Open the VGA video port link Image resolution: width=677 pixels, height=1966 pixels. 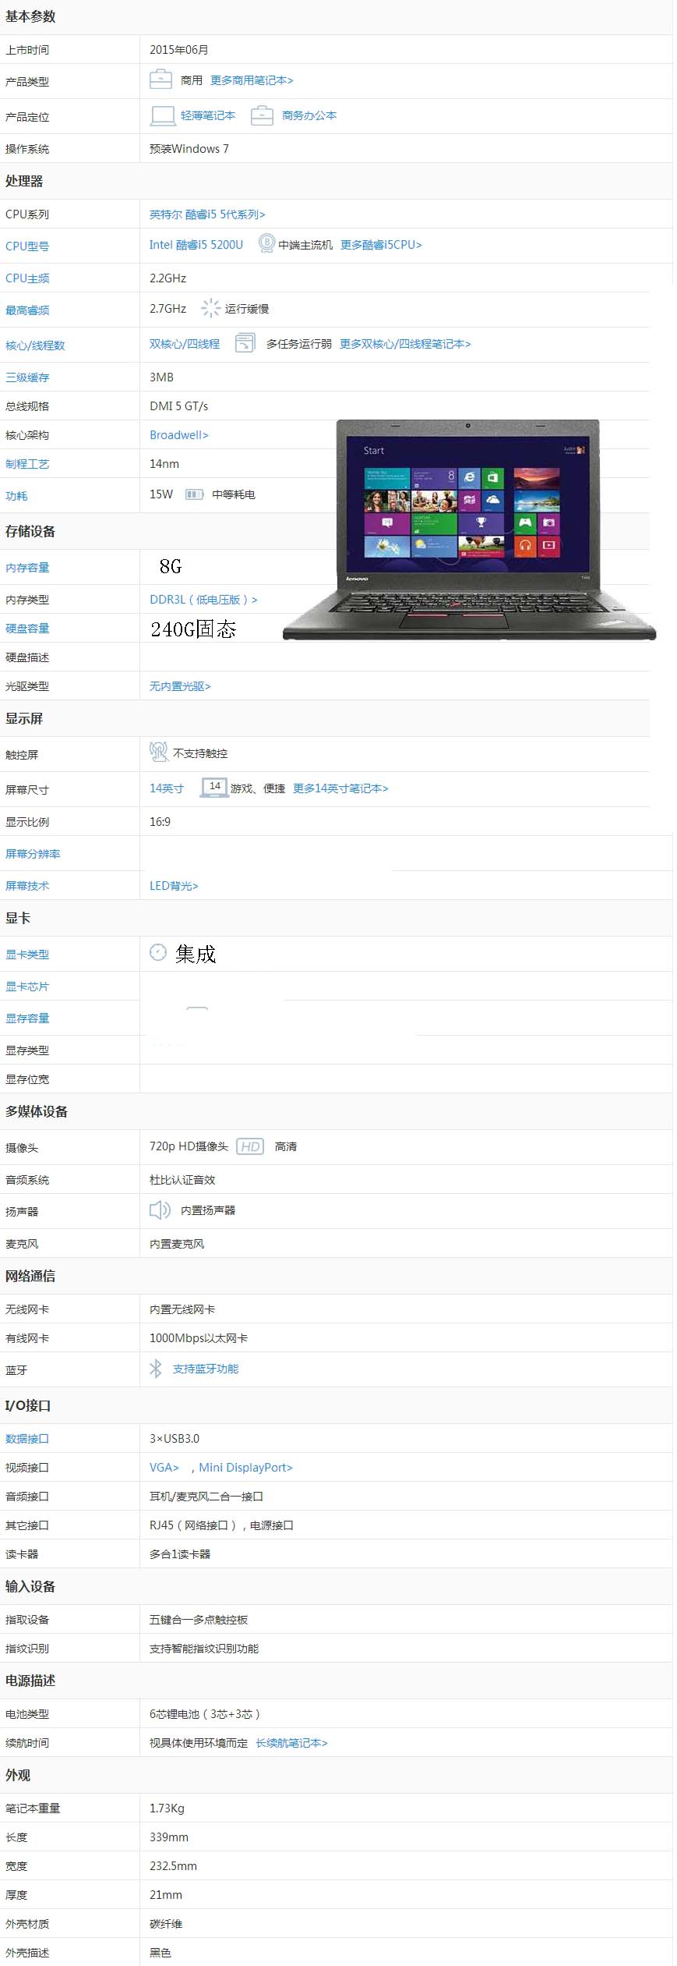[x=164, y=1468]
